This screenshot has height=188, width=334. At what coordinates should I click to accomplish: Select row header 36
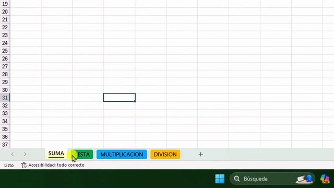[x=5, y=137]
